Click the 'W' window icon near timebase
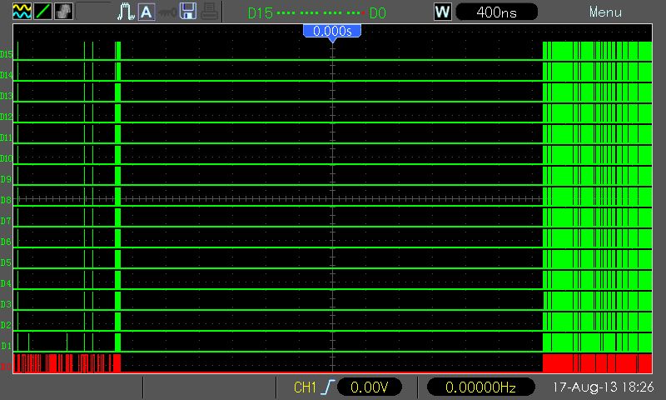Screen dimensions: 666x400 point(443,12)
